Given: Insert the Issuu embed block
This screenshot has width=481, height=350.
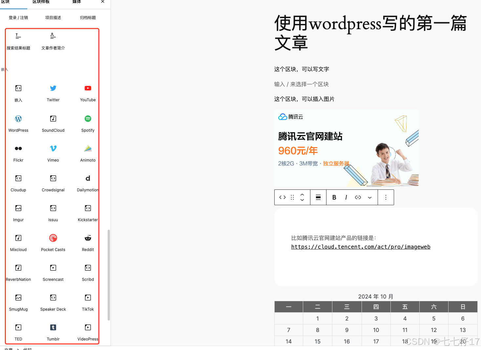Looking at the screenshot, I should click(x=53, y=213).
